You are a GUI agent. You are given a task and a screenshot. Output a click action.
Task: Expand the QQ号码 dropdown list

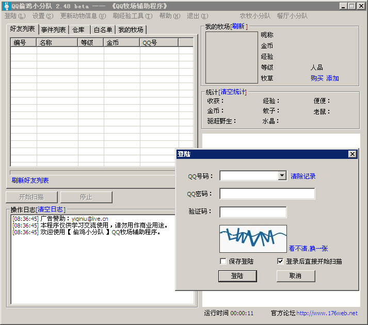point(282,176)
